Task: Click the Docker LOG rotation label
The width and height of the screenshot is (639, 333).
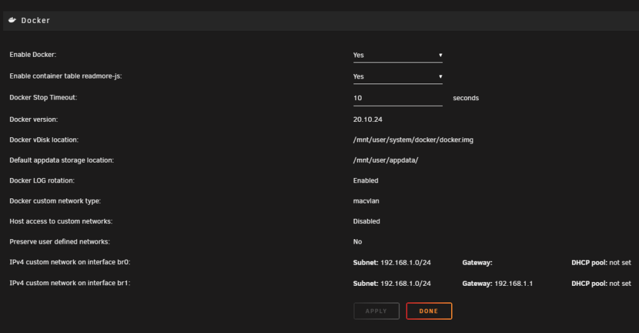Action: tap(42, 181)
